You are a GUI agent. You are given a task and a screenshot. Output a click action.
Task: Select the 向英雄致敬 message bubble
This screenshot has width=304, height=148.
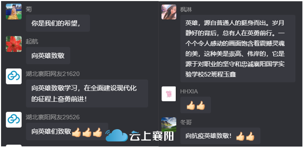(x=48, y=55)
